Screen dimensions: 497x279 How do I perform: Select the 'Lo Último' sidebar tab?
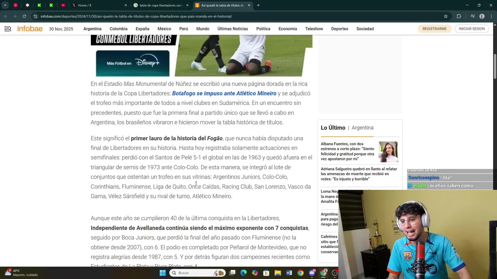pyautogui.click(x=333, y=127)
